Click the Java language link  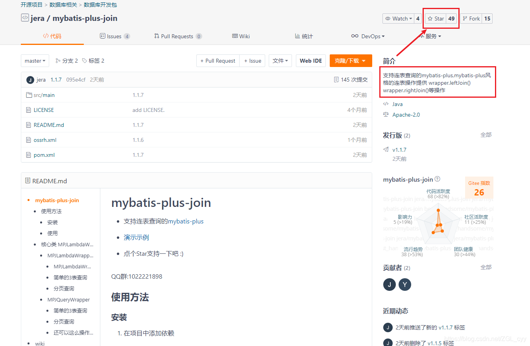(397, 104)
